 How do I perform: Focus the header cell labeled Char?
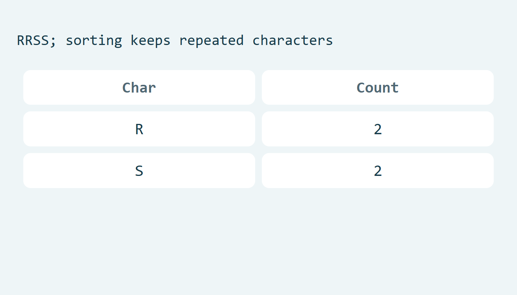coord(139,87)
